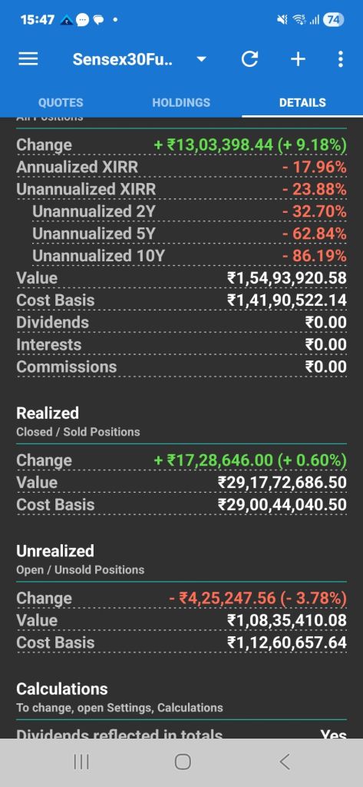Tap the Realized Change amount row
This screenshot has width=363, height=787.
click(x=181, y=460)
